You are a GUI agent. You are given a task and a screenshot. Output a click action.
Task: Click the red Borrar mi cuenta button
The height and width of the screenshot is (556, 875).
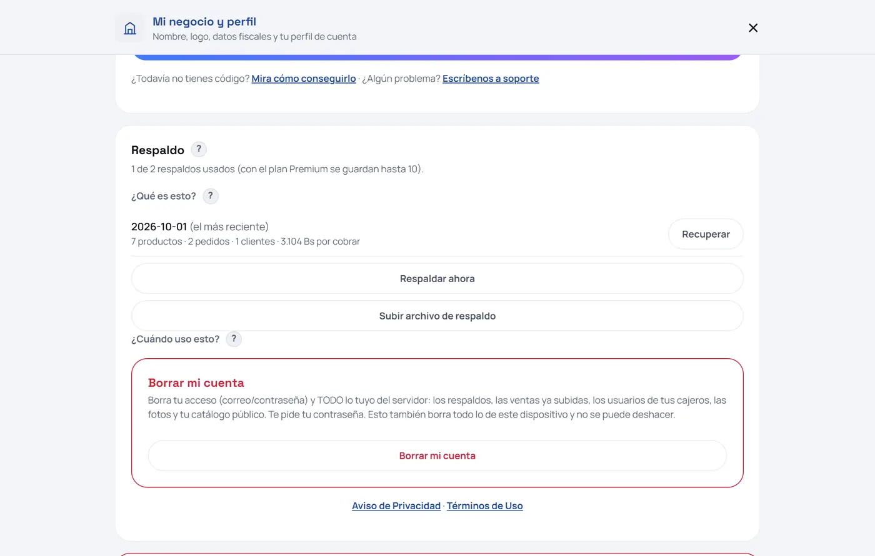coord(437,456)
